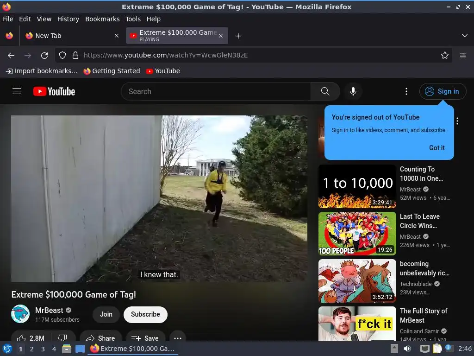
Task: Open options dots beside the signed-out popup
Action: coord(457,121)
